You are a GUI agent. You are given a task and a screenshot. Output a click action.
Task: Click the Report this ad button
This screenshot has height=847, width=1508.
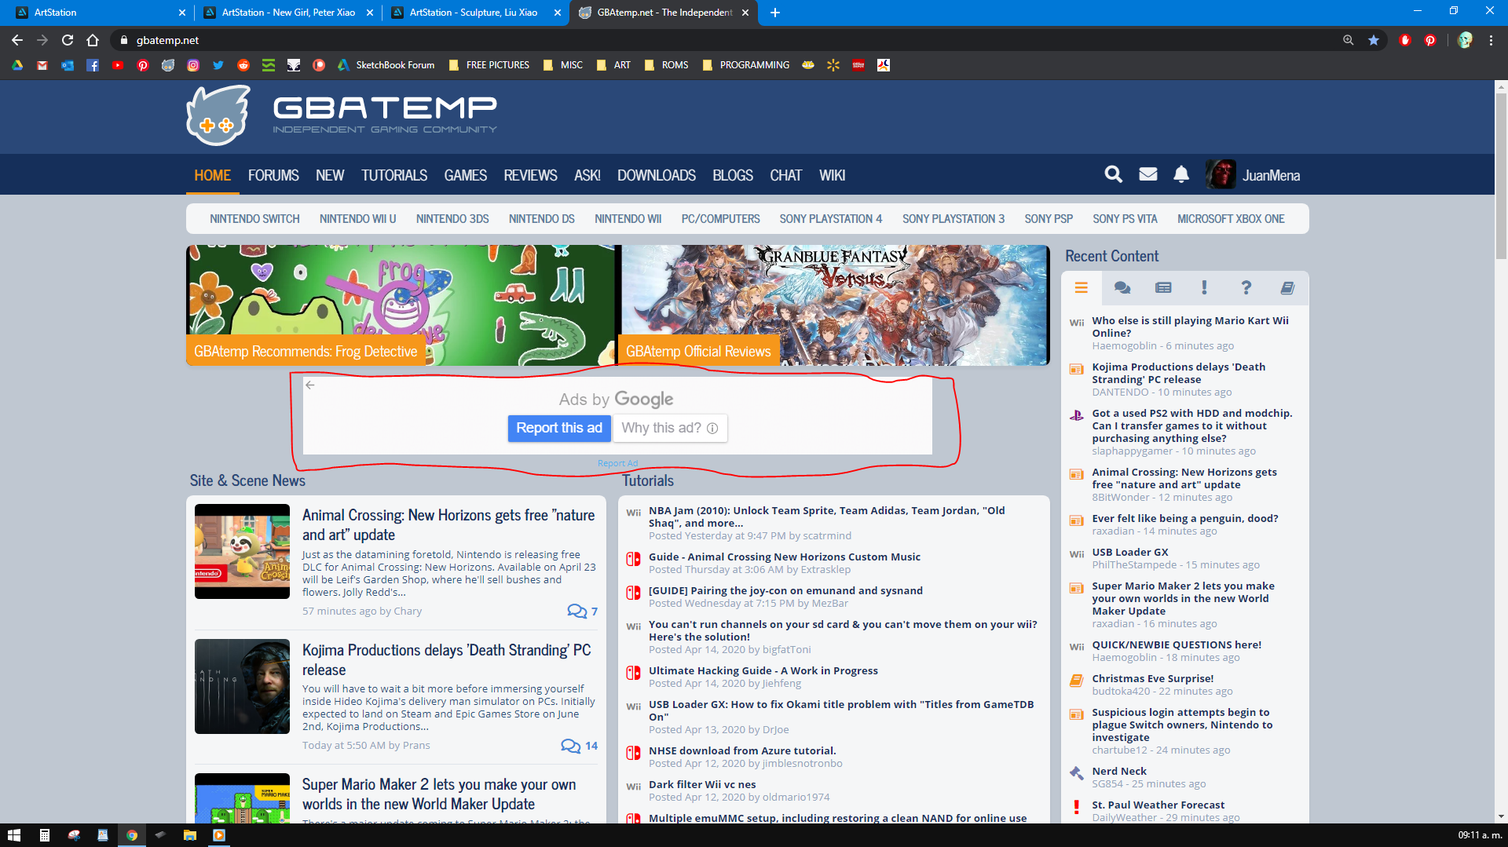coord(559,428)
